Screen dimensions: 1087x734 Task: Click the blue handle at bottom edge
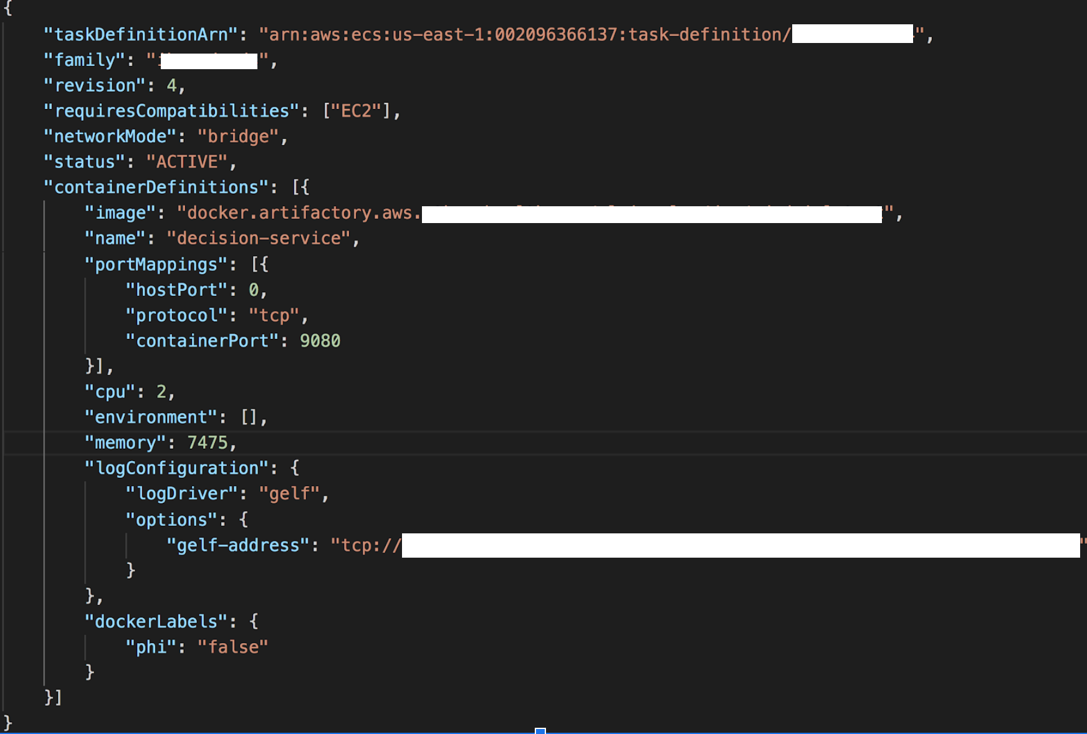540,731
